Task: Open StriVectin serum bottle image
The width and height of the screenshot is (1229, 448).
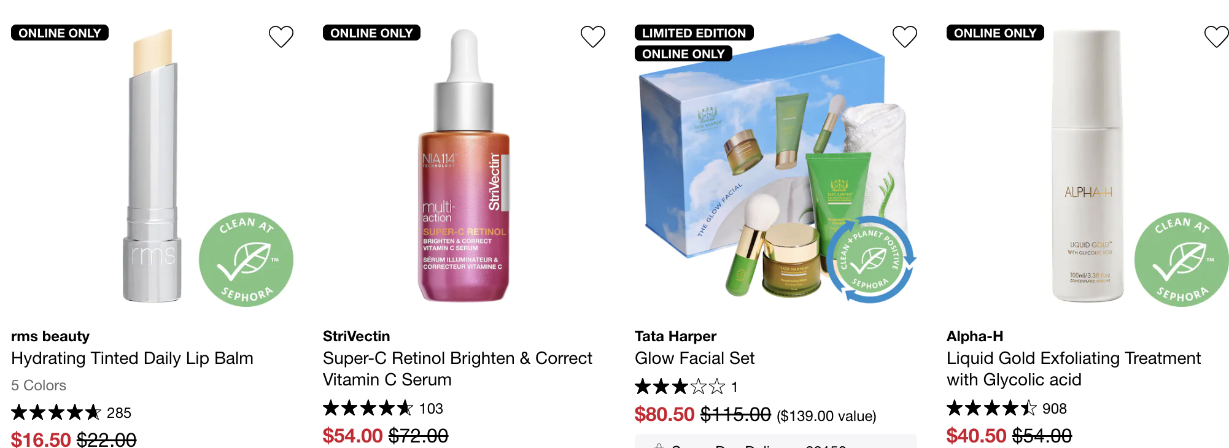Action: pyautogui.click(x=464, y=166)
